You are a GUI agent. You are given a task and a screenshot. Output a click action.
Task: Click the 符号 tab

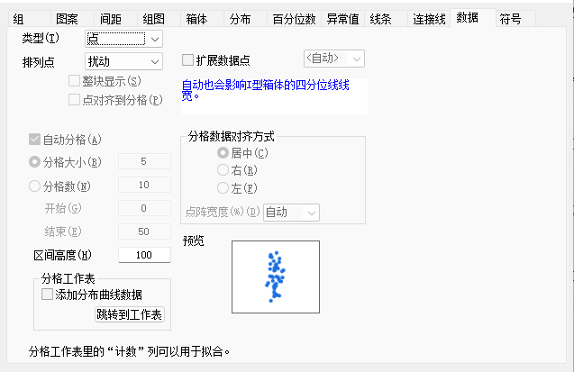(x=511, y=18)
